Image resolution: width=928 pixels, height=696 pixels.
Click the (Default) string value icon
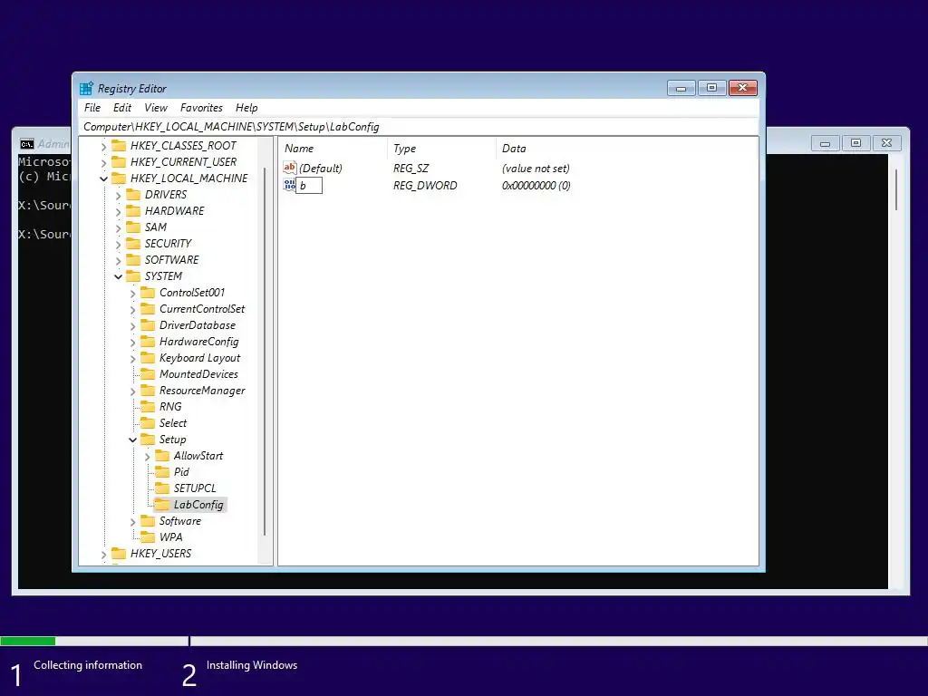click(289, 168)
